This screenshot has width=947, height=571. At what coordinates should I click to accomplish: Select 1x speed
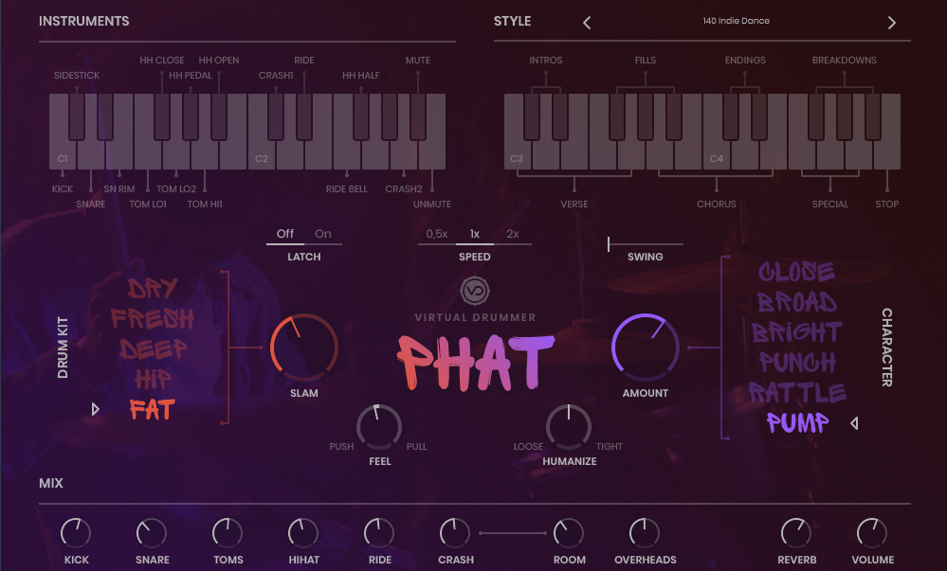point(475,234)
